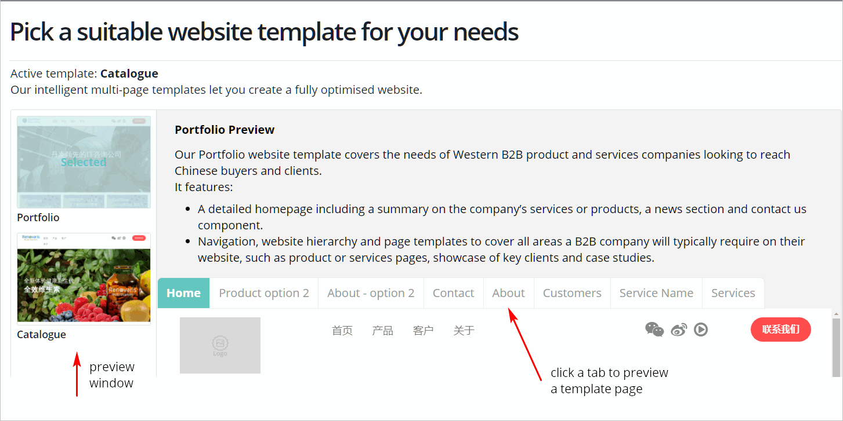The height and width of the screenshot is (421, 843).
Task: Open the Service Name tab
Action: point(656,293)
